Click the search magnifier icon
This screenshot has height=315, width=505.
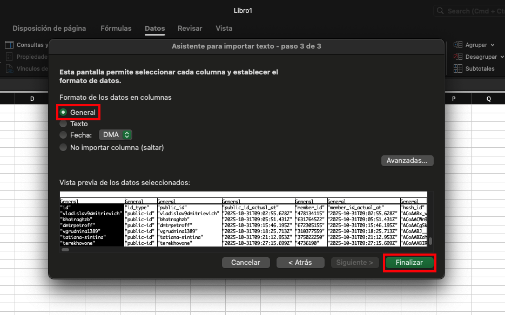pos(441,11)
